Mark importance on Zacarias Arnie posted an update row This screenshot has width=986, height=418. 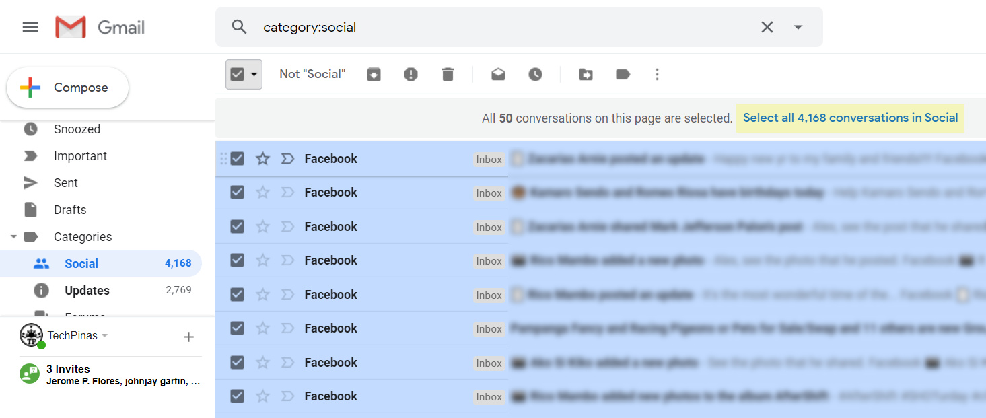[x=287, y=159]
